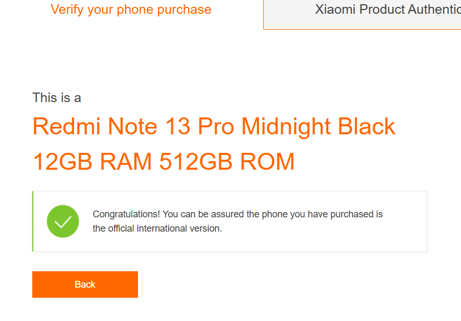Click the Redmi Note 13 Pro heading line

[x=214, y=126]
